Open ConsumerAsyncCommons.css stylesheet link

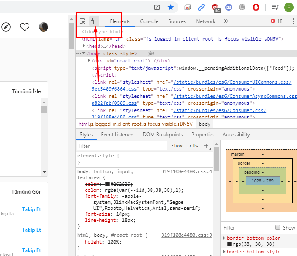pos(235,96)
